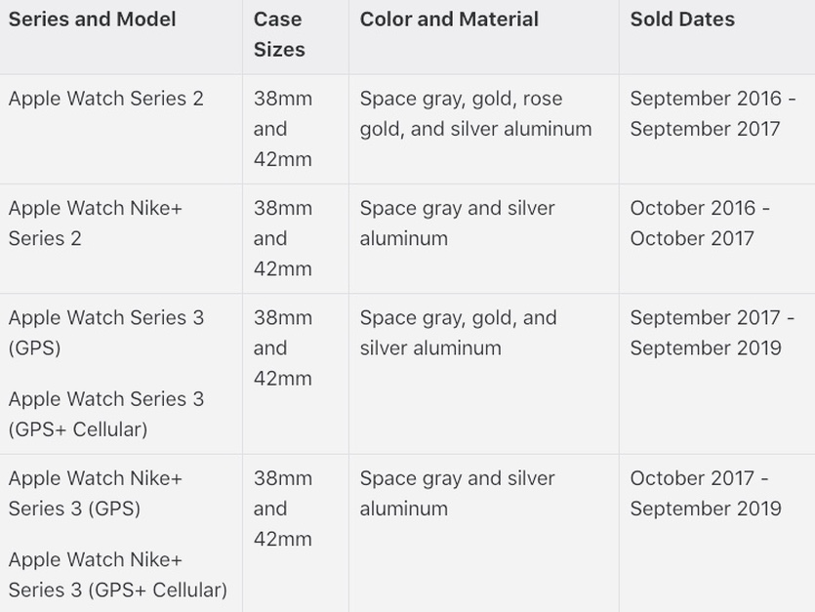815x612 pixels.
Task: Select the "Case Sizes" column header
Action: (x=279, y=34)
